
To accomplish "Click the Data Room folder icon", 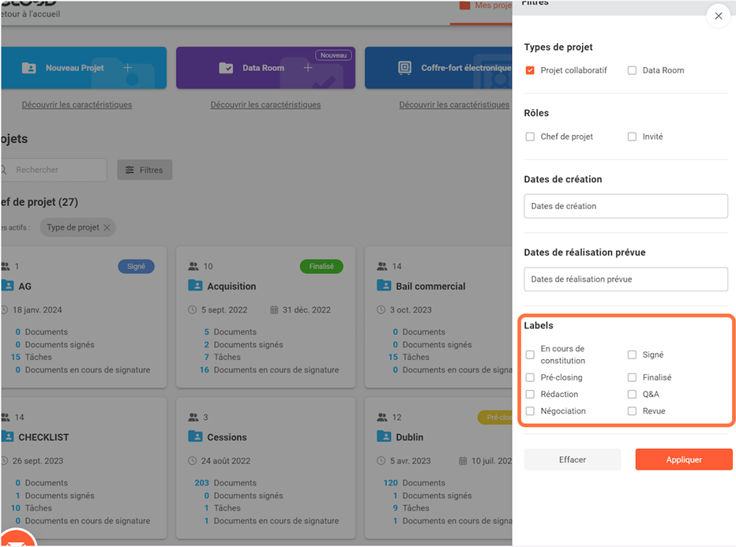I will (226, 68).
